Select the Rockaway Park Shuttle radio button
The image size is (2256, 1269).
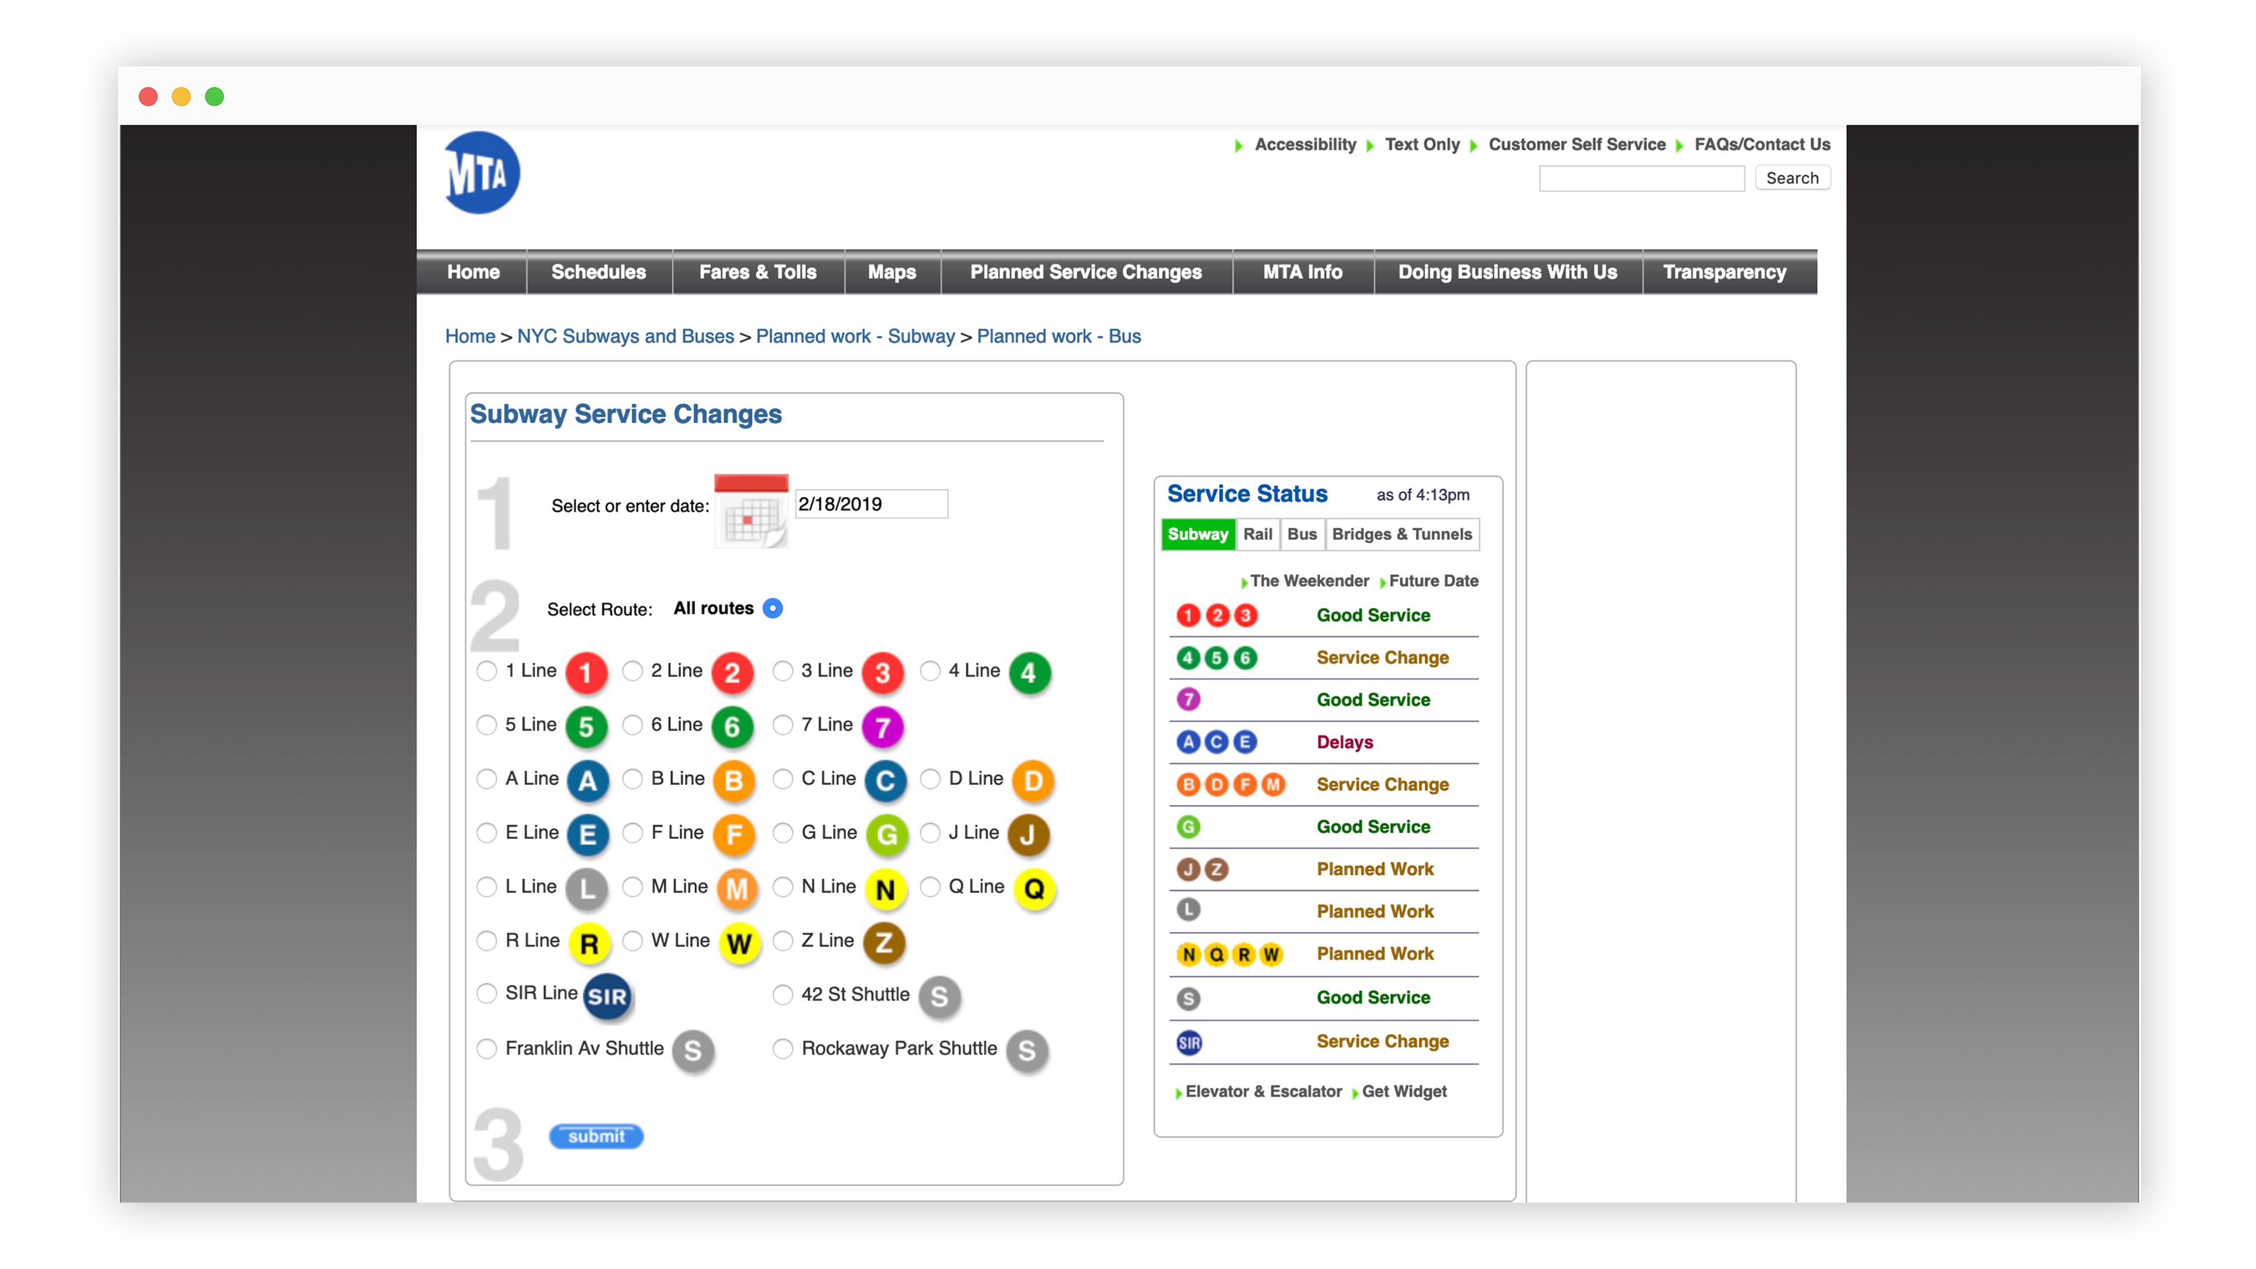pyautogui.click(x=783, y=1048)
